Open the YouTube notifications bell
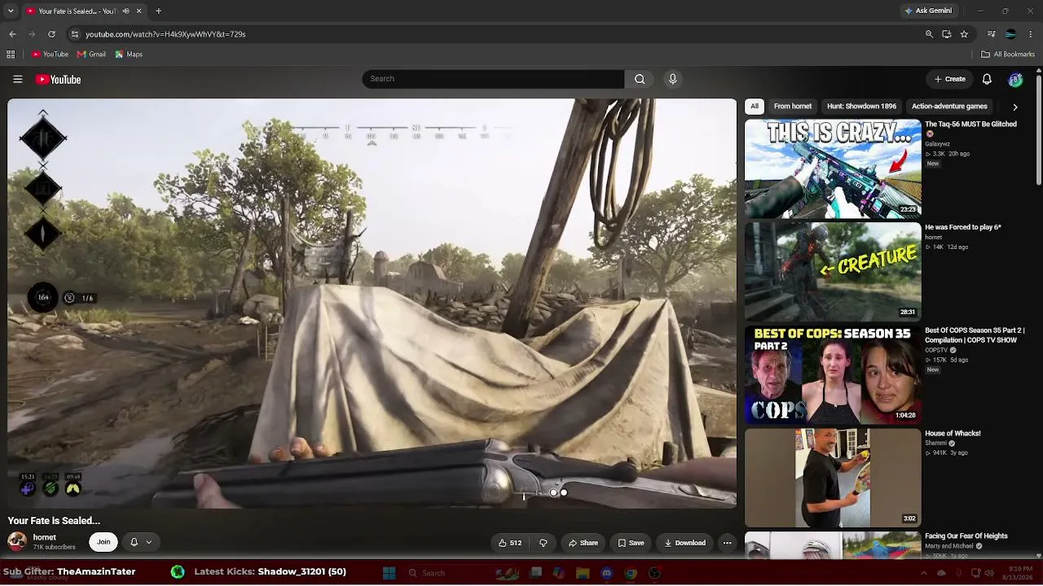This screenshot has height=586, width=1043. pyautogui.click(x=987, y=79)
